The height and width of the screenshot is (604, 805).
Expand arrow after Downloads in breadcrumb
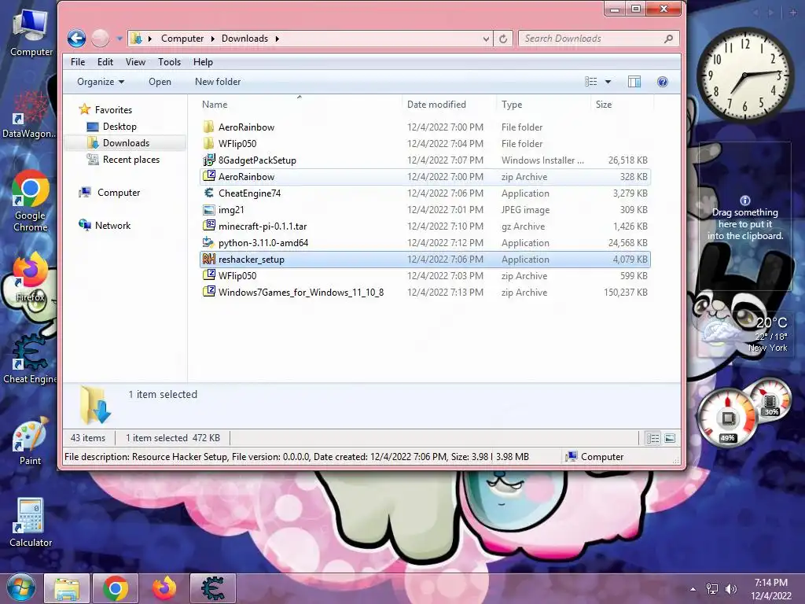click(278, 39)
